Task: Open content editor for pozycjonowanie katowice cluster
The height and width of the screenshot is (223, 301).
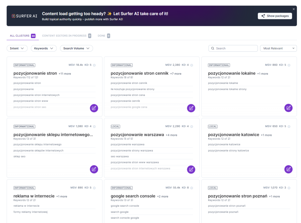Action: pos(288,169)
